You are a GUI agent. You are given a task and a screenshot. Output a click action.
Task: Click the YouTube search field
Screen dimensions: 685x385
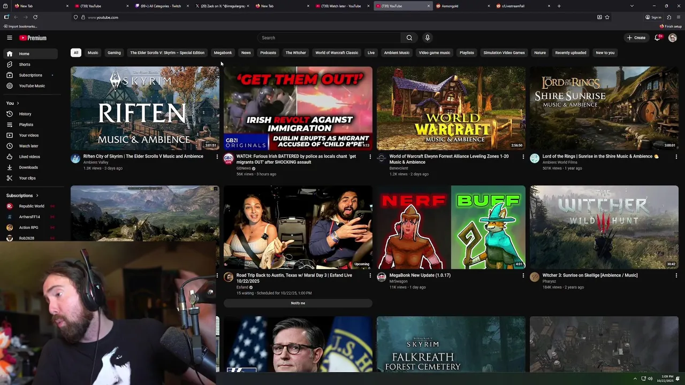pos(329,38)
